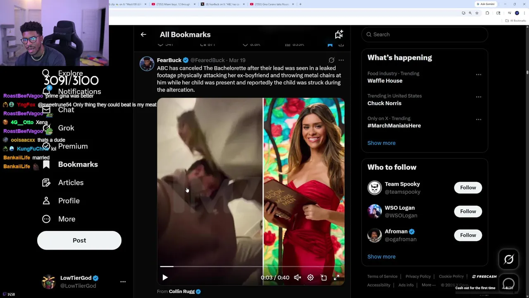Screen dimensions: 529x298
Task: Follow WSO Logan
Action: pos(468,211)
